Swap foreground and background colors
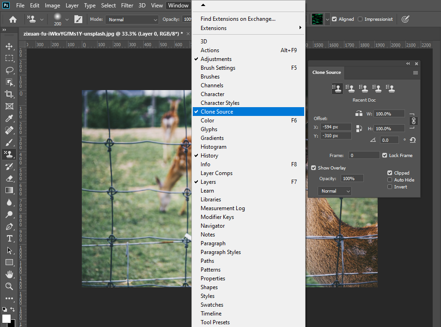The width and height of the screenshot is (441, 327). tap(12, 309)
